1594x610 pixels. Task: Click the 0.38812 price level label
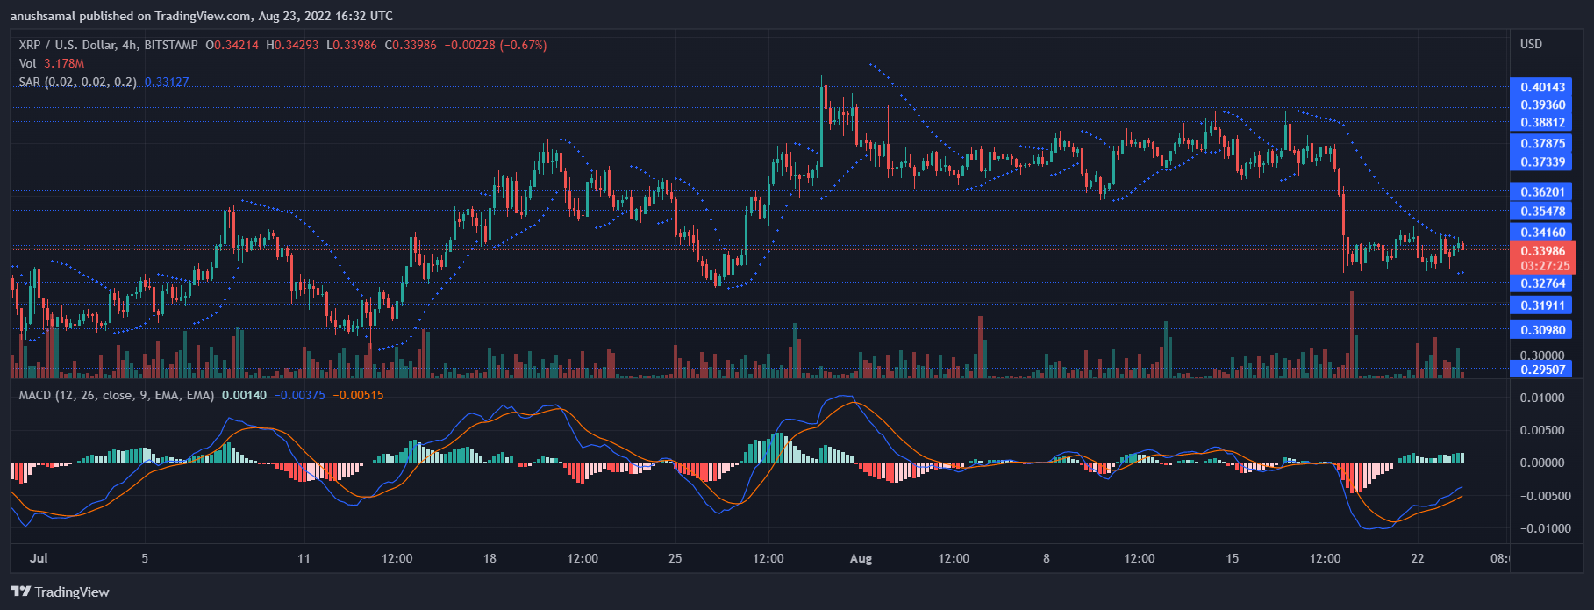click(1540, 122)
